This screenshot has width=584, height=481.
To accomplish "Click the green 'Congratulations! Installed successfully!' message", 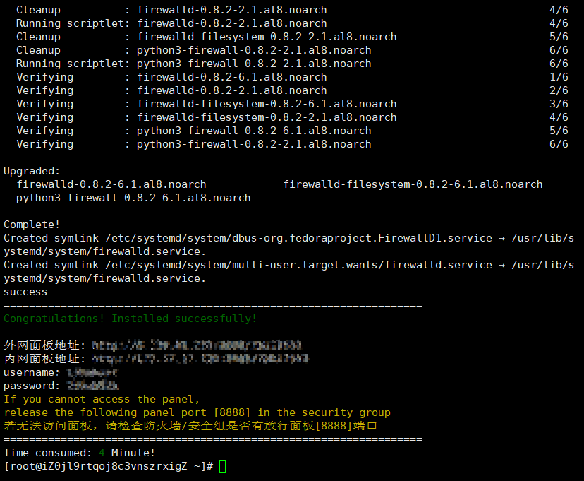I will 130,319.
